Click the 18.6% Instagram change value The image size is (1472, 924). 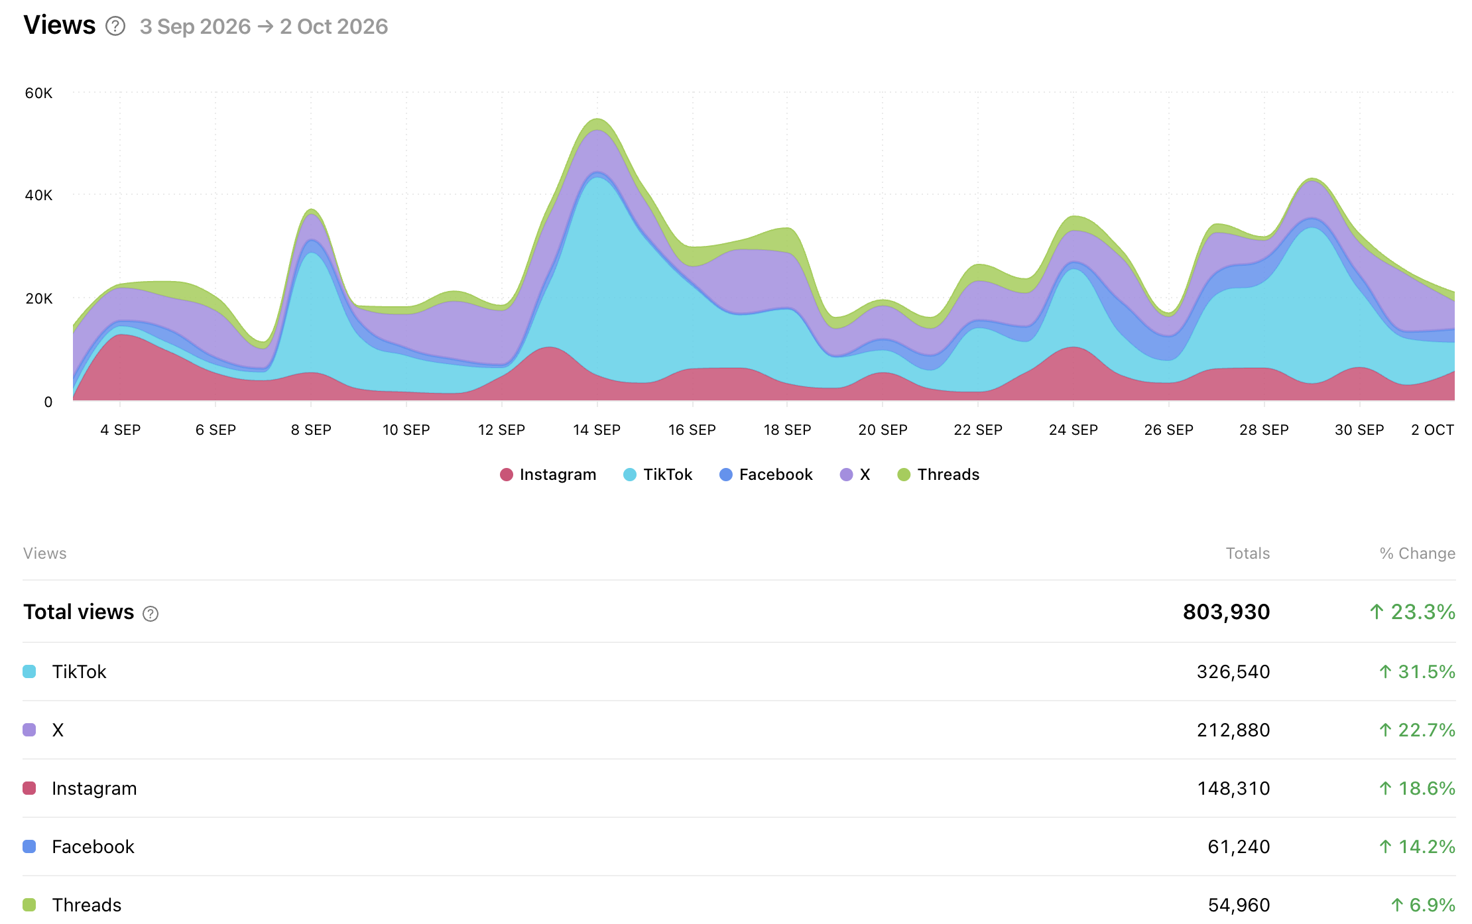tap(1417, 788)
